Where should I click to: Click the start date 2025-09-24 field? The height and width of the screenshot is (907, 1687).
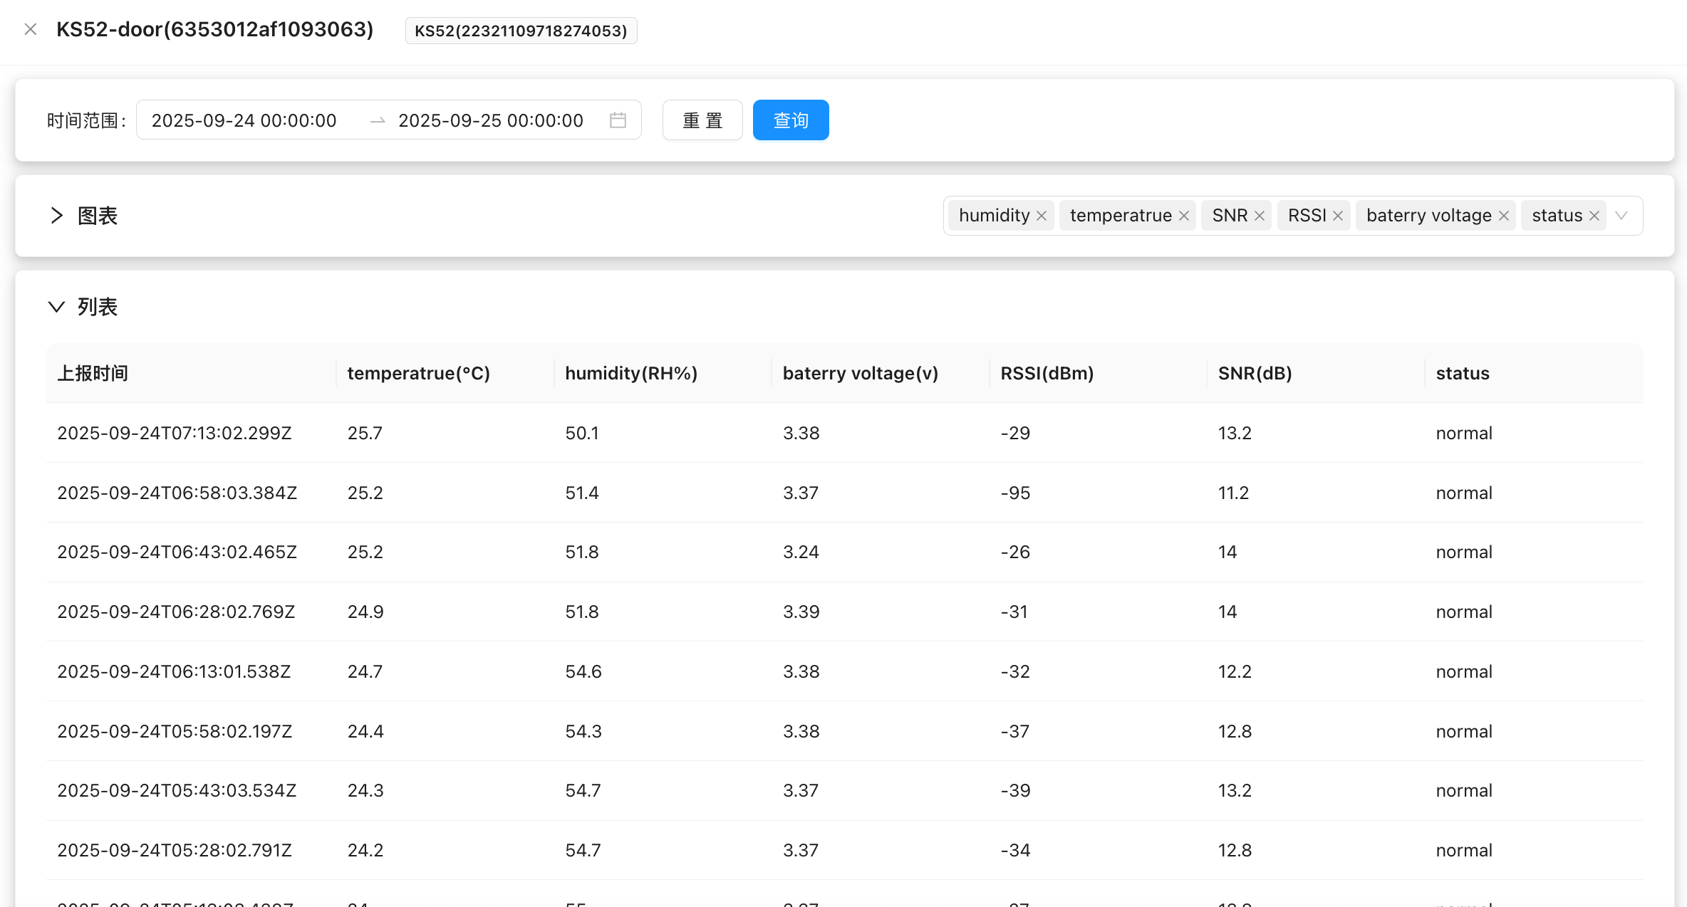pyautogui.click(x=244, y=120)
